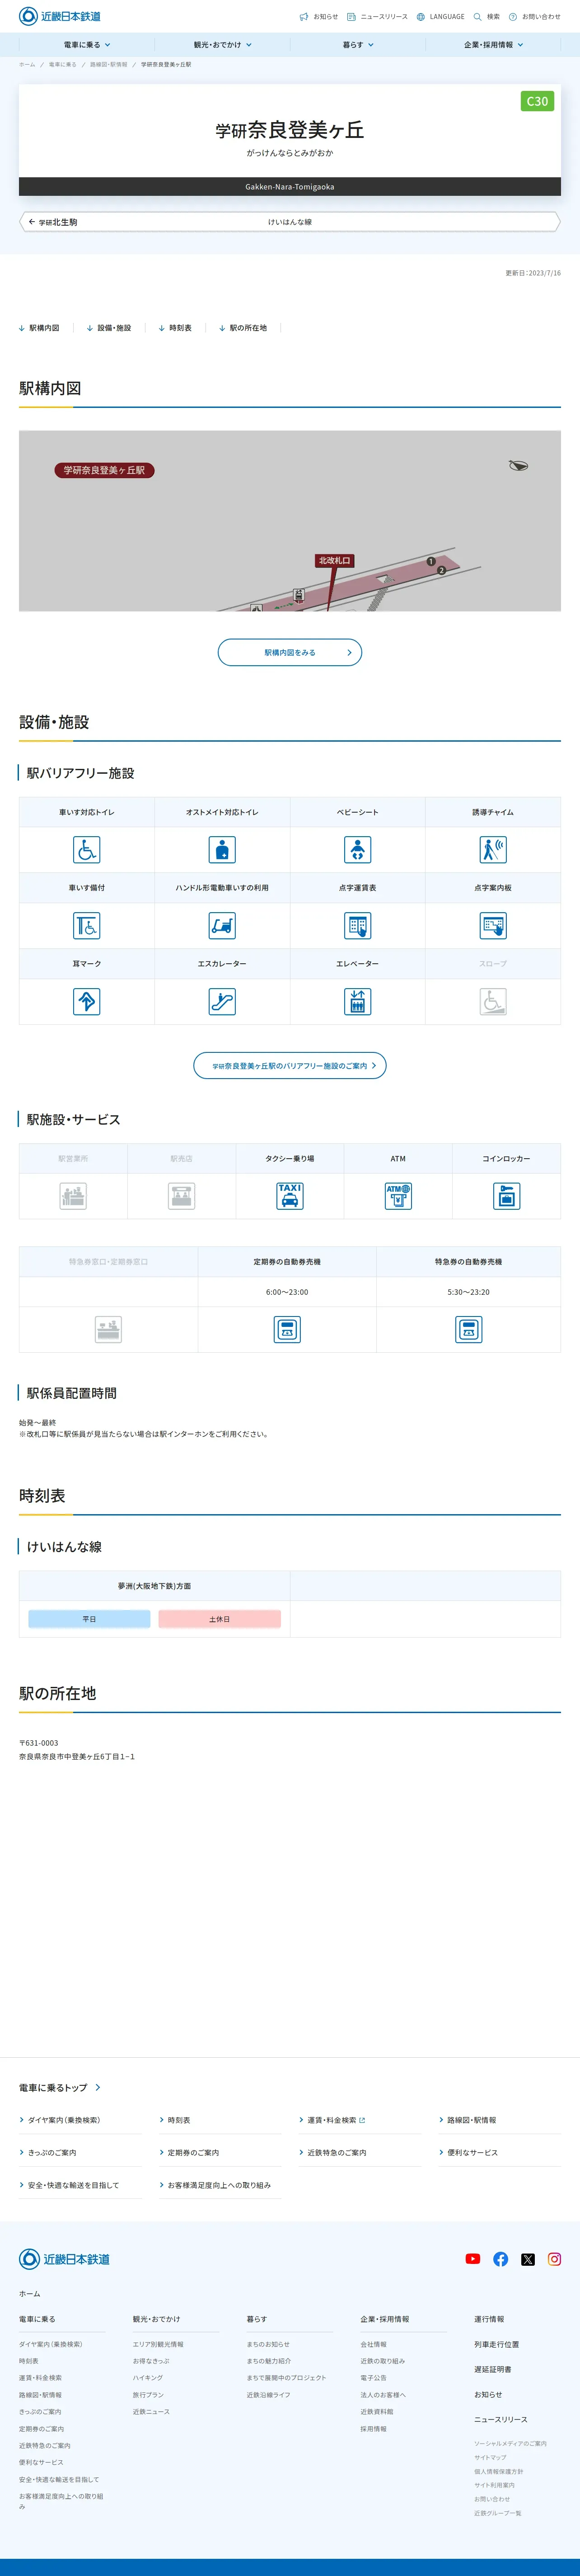Click the greyed-out slope icon

(x=493, y=1002)
